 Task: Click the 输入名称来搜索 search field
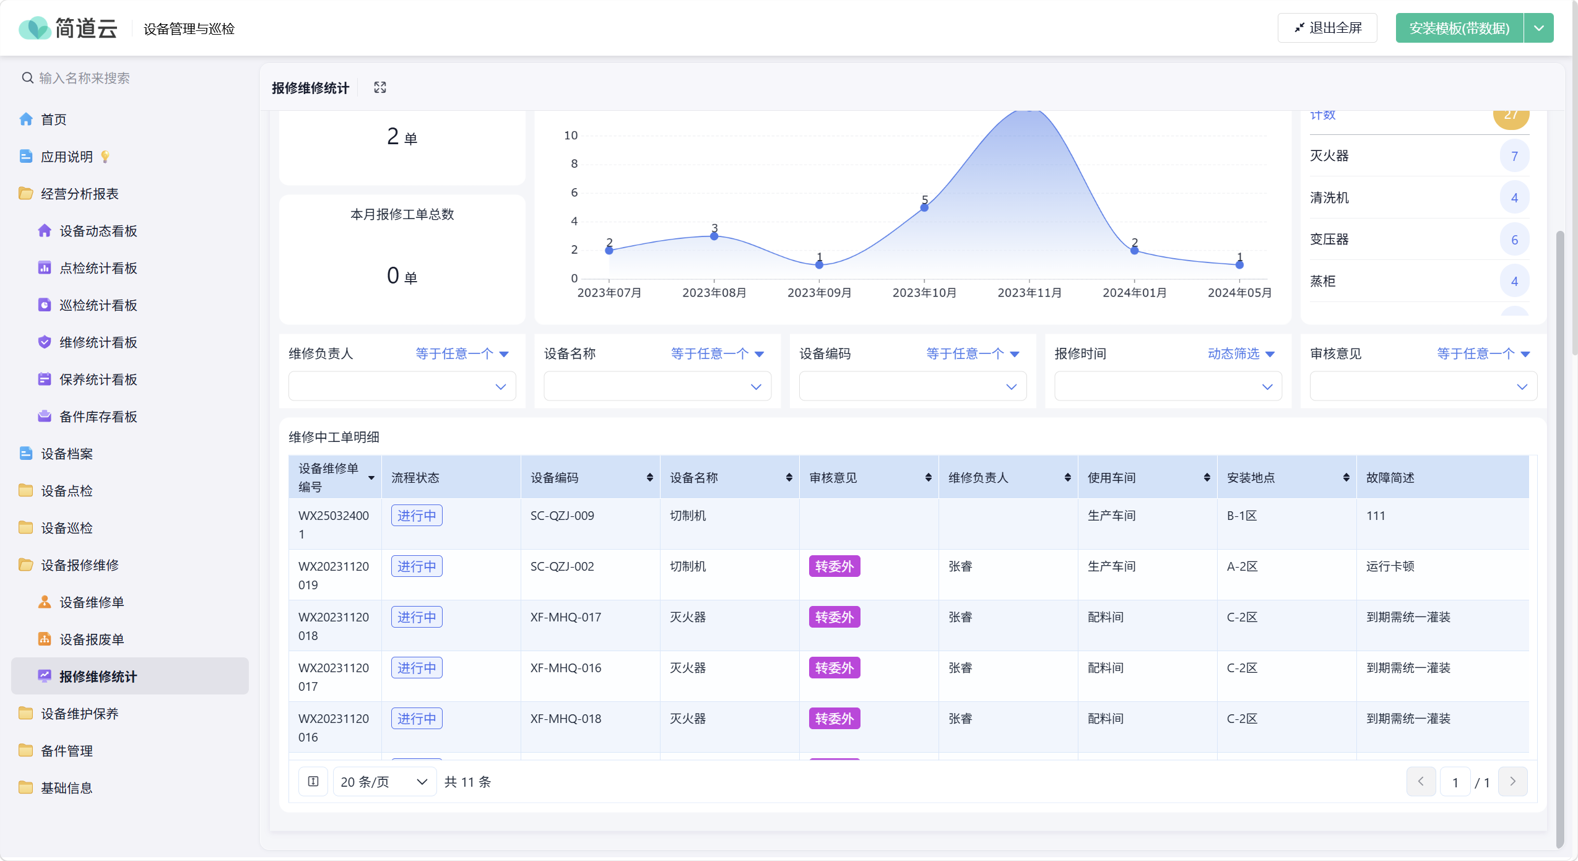[130, 78]
